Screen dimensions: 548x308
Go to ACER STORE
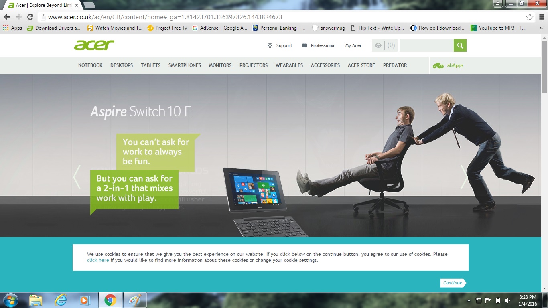tap(361, 65)
